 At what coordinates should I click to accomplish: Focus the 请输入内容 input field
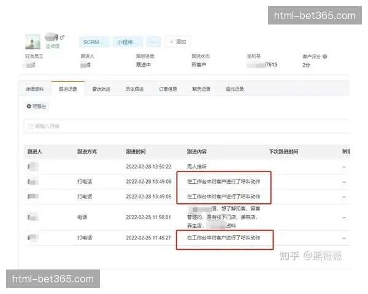(x=187, y=126)
